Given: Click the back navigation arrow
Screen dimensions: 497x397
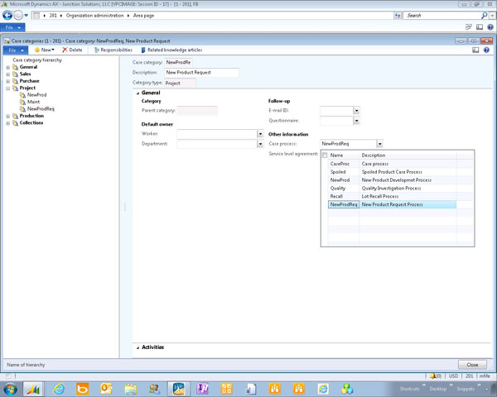Looking at the screenshot, I should (8, 16).
